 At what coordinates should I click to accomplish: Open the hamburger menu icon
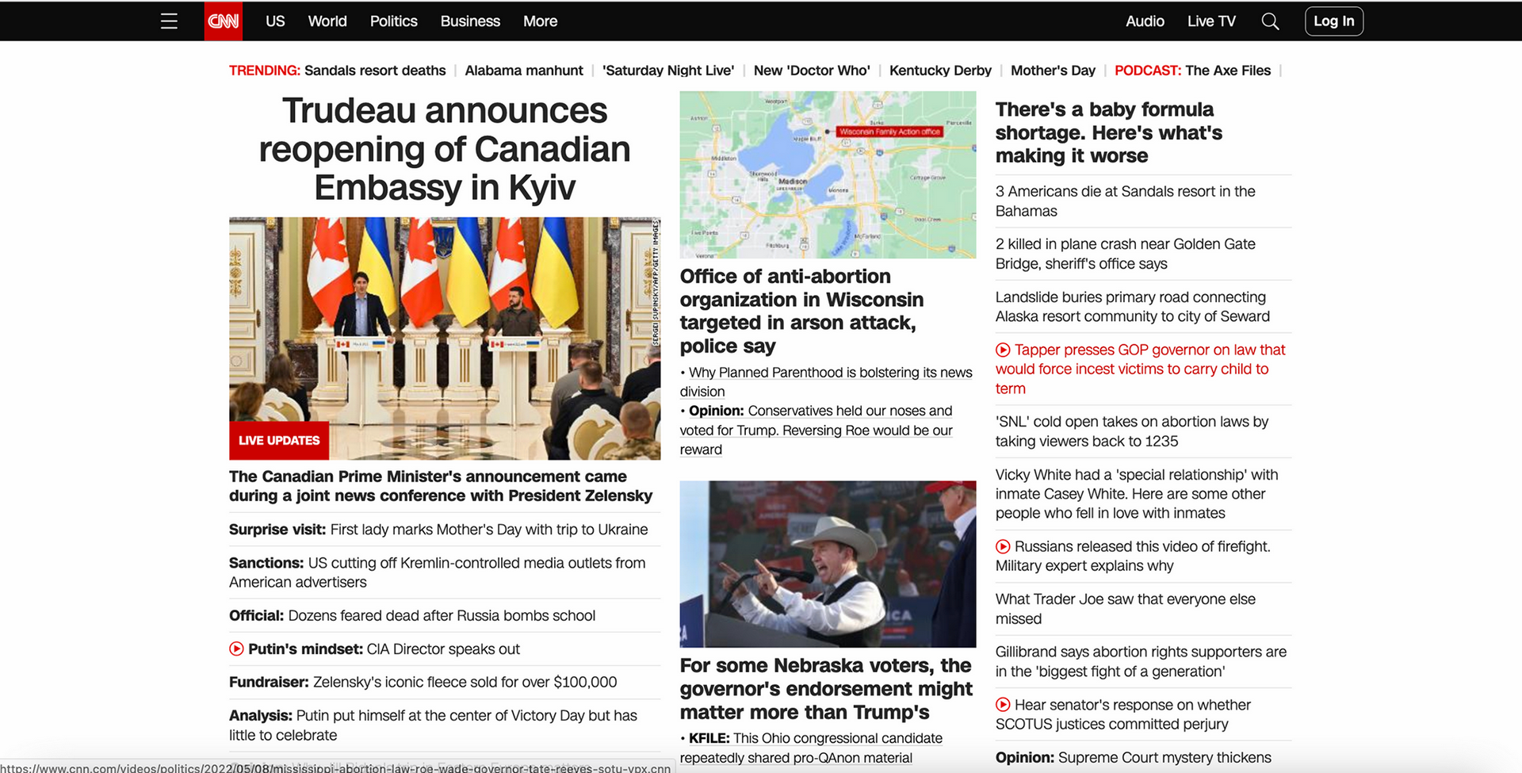pos(169,21)
